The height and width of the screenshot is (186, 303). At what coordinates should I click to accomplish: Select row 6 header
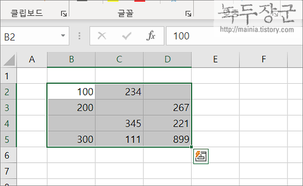click(x=8, y=155)
